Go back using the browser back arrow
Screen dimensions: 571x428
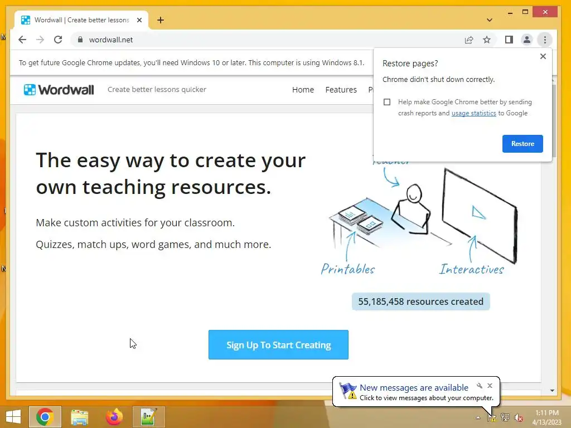click(x=22, y=40)
